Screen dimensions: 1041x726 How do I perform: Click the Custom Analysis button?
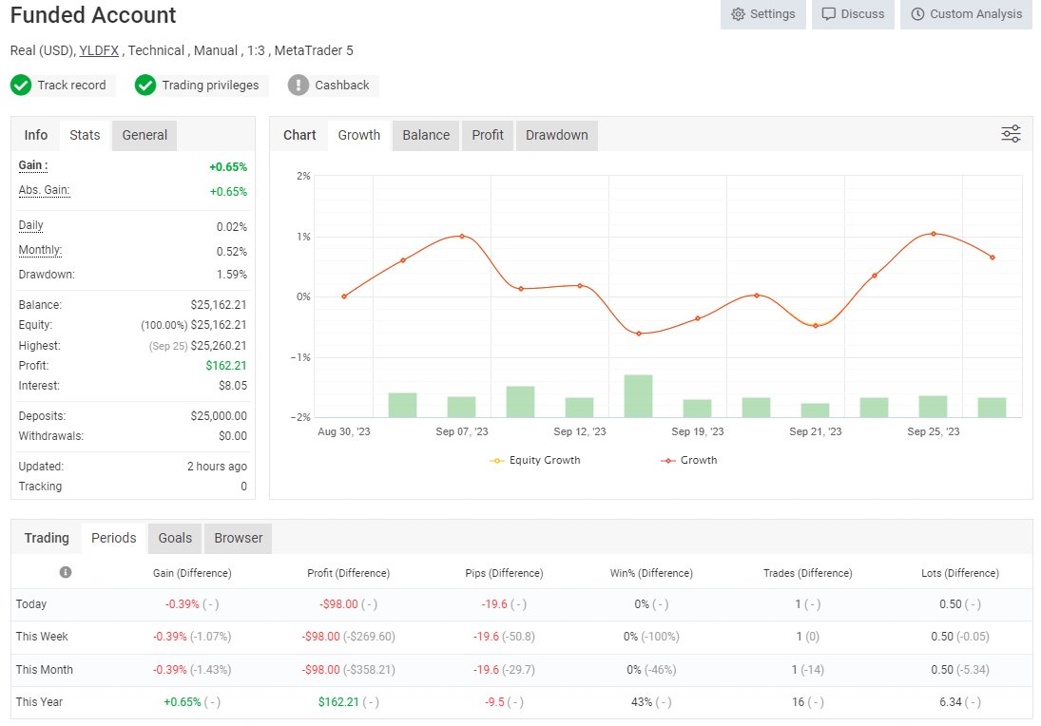click(966, 14)
